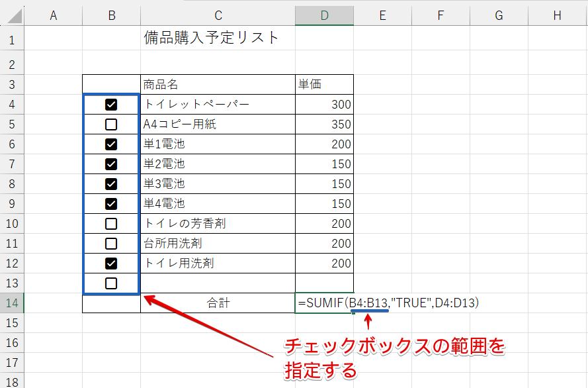Select column C header
The width and height of the screenshot is (588, 388).
(x=218, y=16)
